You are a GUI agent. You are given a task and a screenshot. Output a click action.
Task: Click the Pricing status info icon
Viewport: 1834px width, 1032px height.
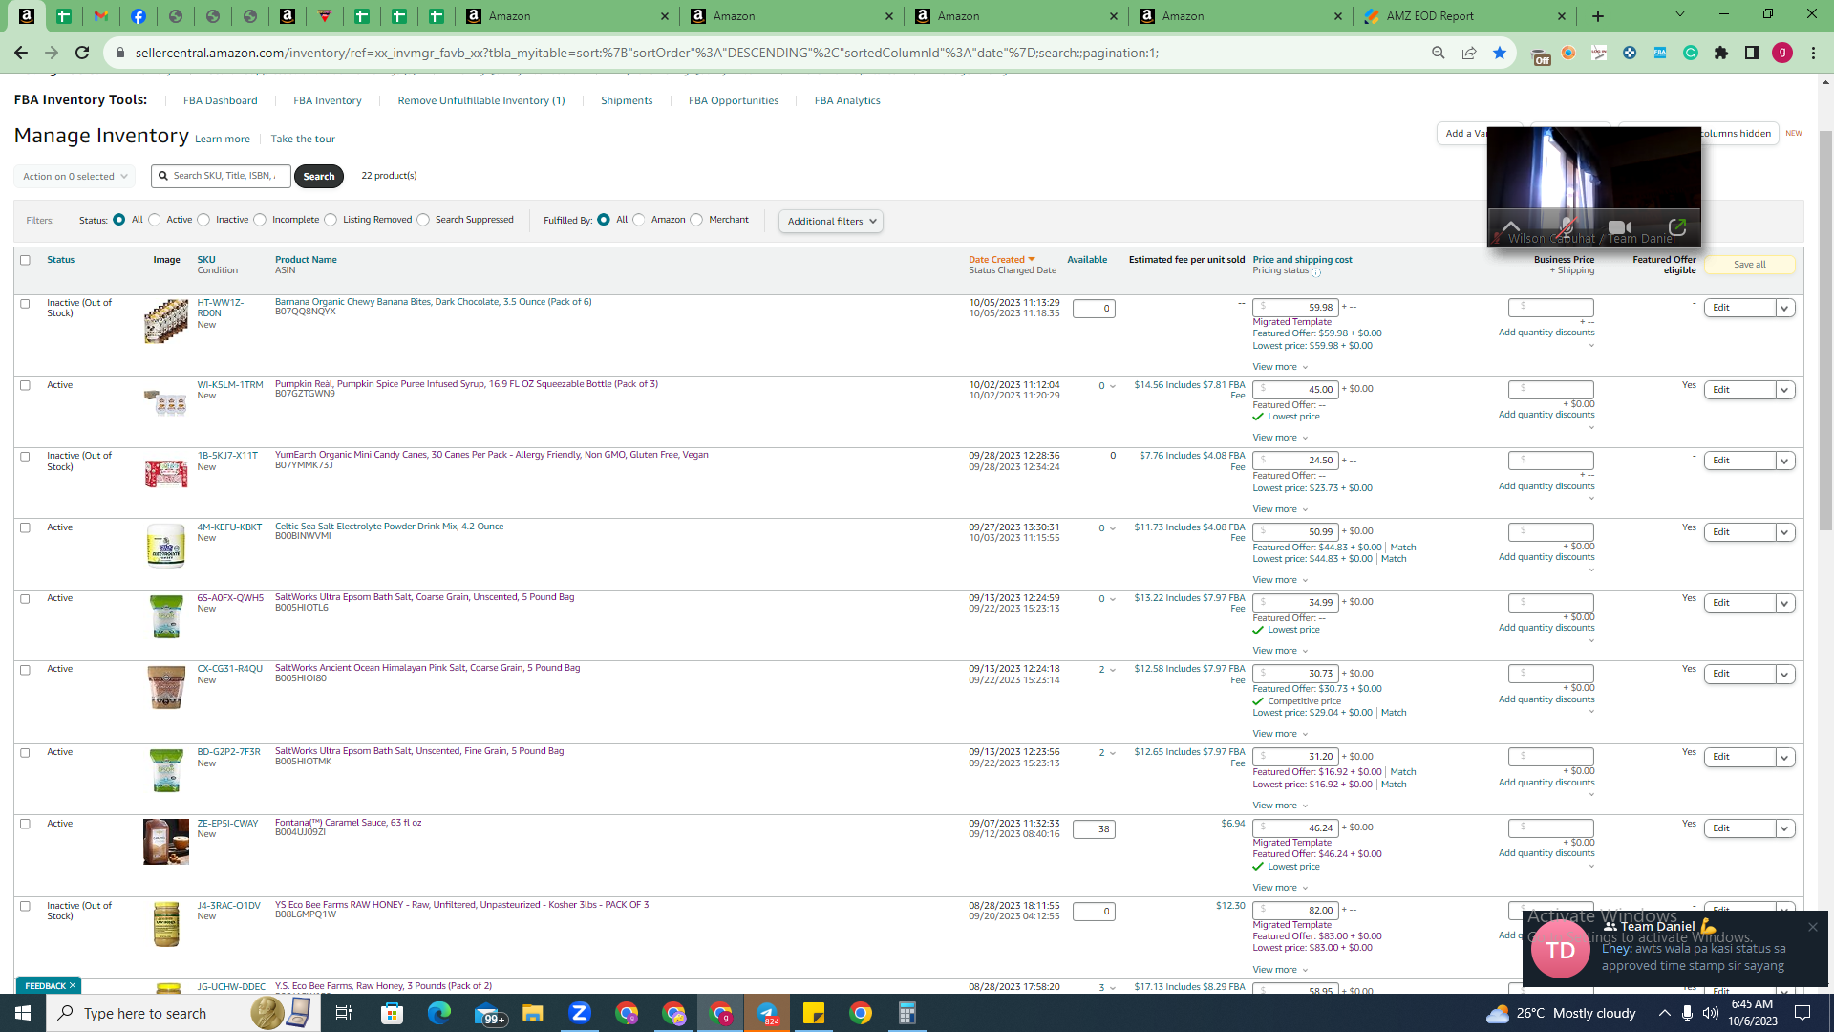[x=1316, y=272]
